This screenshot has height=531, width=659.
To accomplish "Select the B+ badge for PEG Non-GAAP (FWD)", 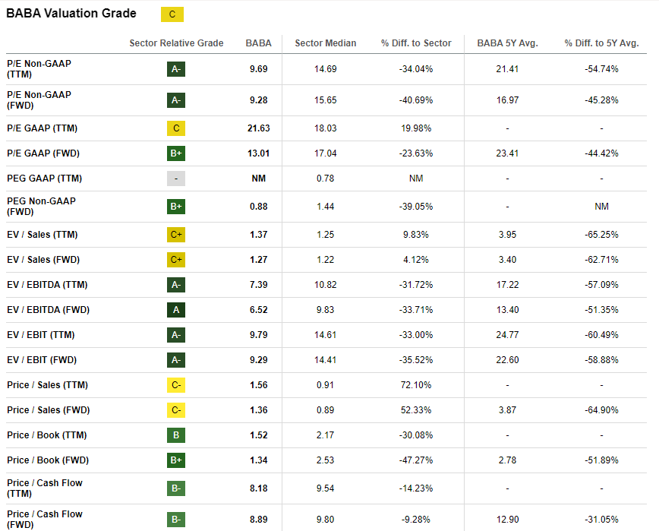I will (176, 206).
